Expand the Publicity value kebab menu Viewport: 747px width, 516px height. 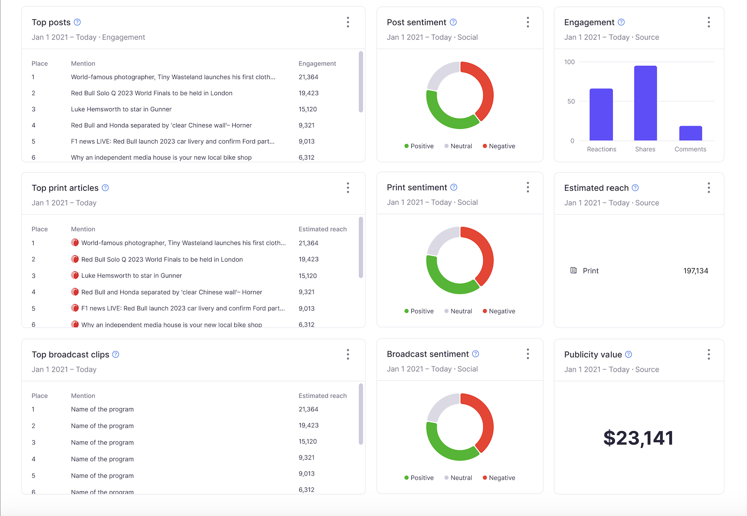point(709,354)
